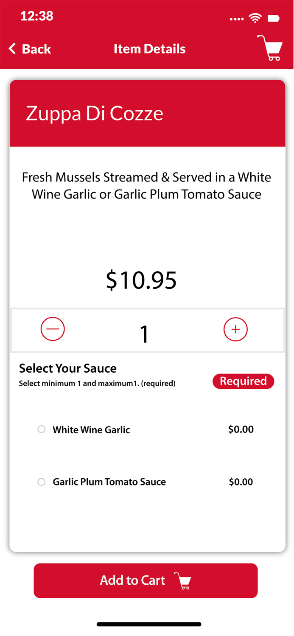This screenshot has height=636, width=294.
Task: Tap the back chevron arrow
Action: (x=12, y=49)
